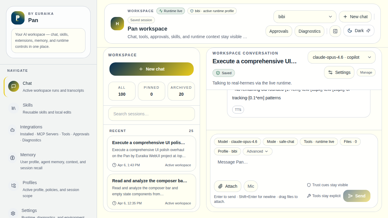Open Skills navigation item
Viewport: 388px width, 218px height.
[x=48, y=108]
